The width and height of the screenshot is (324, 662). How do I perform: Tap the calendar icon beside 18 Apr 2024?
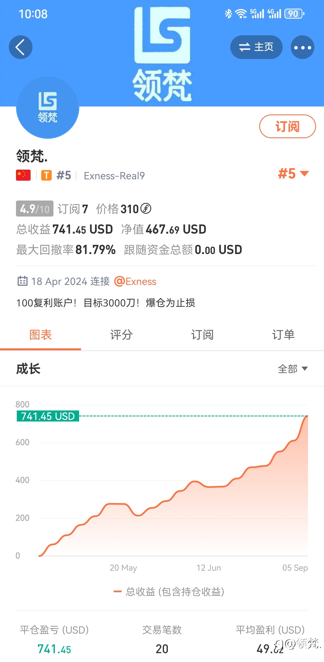[x=23, y=281]
